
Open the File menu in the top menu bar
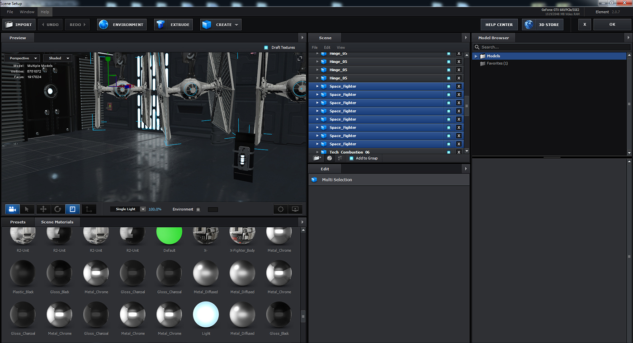[x=10, y=12]
